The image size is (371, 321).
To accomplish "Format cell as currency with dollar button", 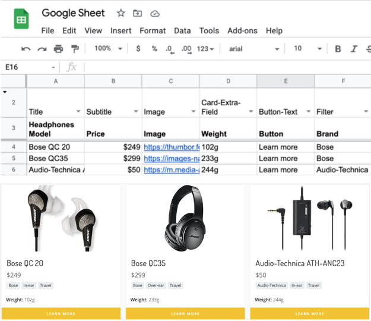I will click(138, 49).
